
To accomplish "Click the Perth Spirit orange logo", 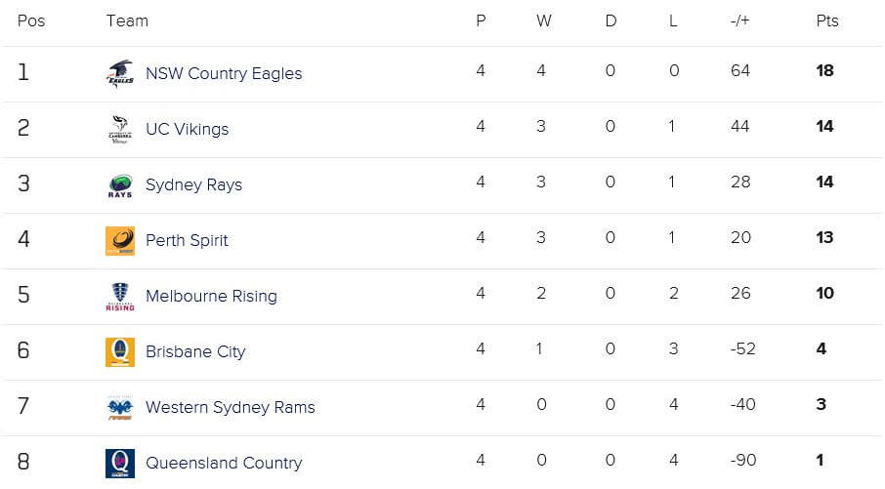I will point(120,241).
